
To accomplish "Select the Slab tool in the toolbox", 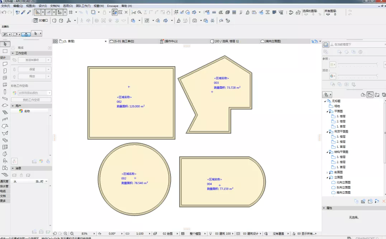I will pos(5,105).
